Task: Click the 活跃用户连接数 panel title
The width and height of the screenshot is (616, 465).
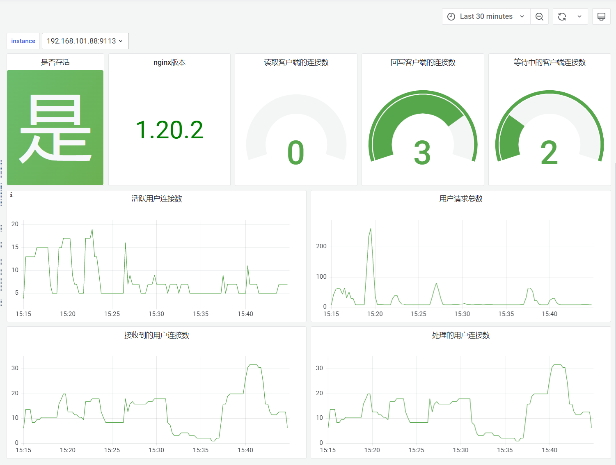Action: click(x=157, y=199)
